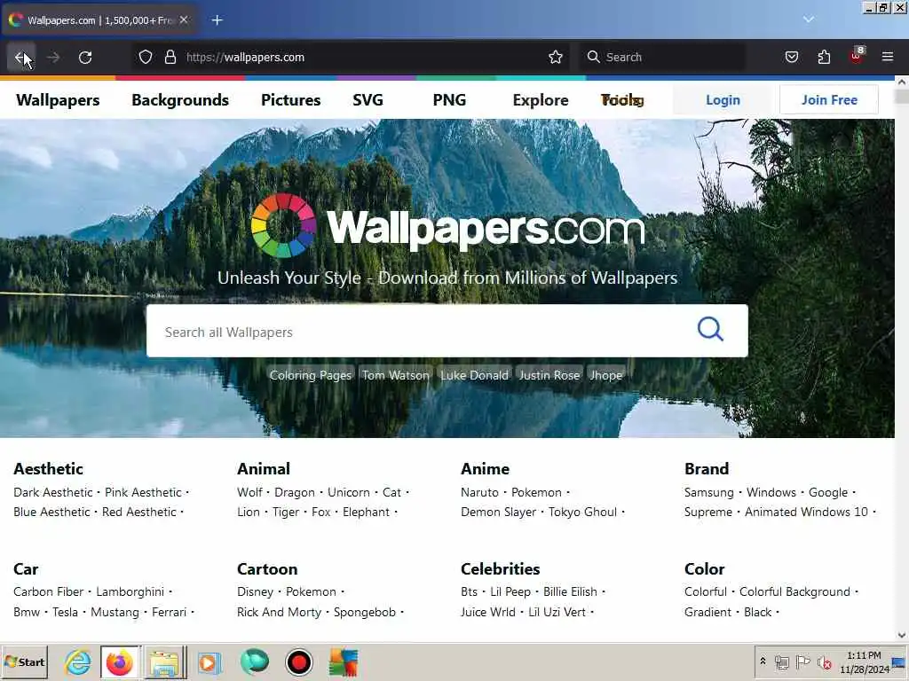The height and width of the screenshot is (681, 909).
Task: Select the Tom Watson suggestion tag
Action: click(396, 375)
